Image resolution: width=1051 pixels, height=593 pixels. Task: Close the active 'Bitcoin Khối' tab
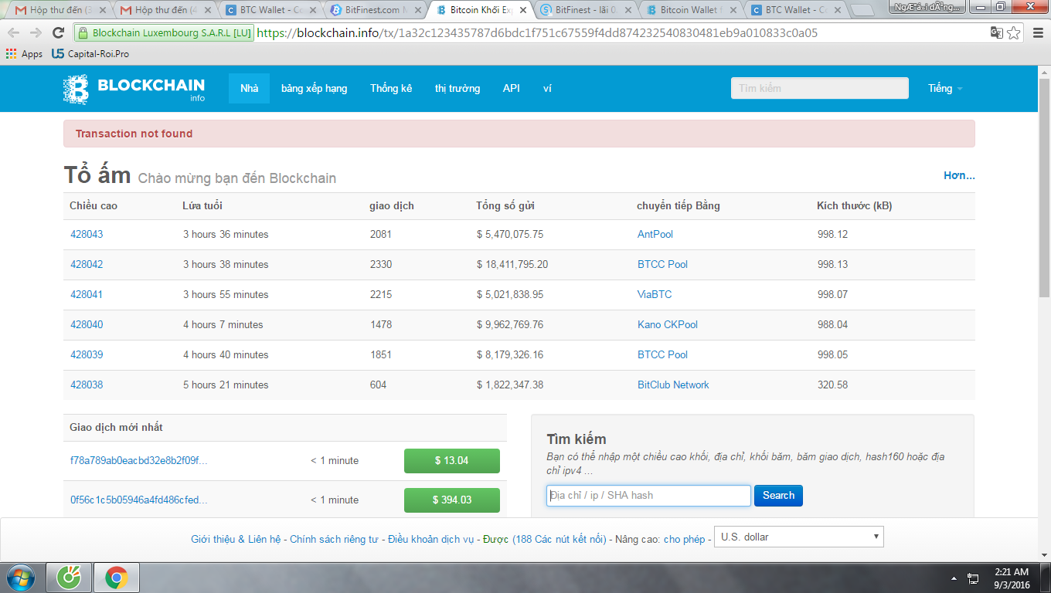coord(523,10)
